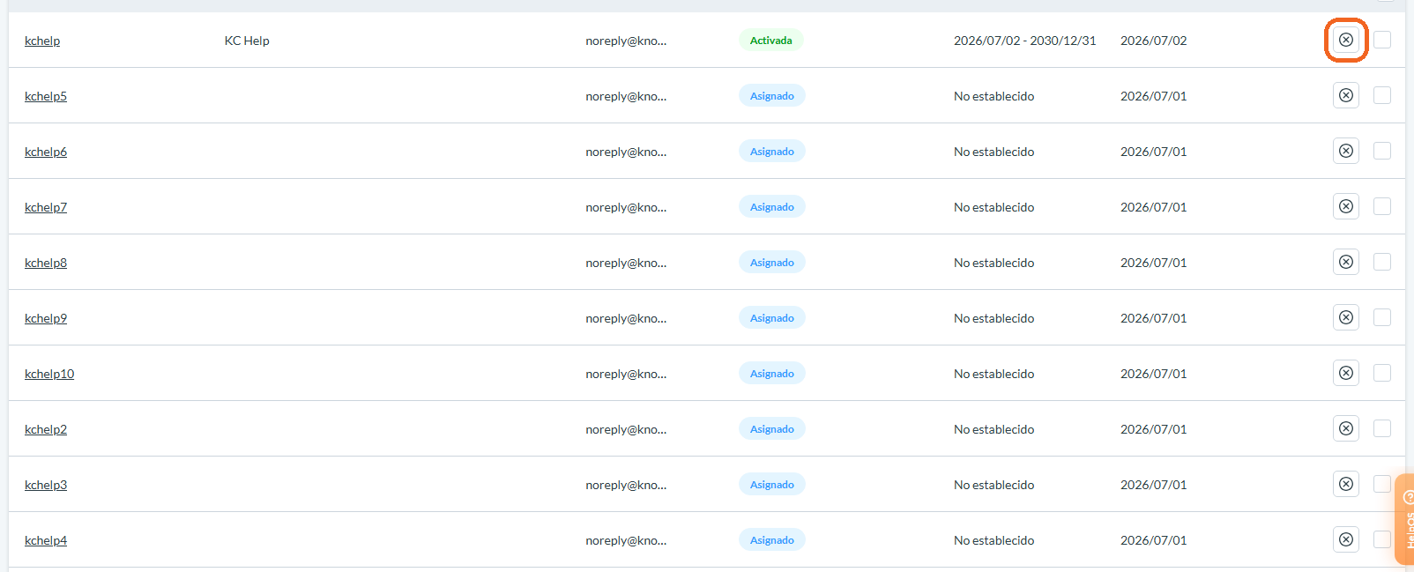Click the circled X icon for kchelp7
This screenshot has height=572, width=1414.
1346,206
